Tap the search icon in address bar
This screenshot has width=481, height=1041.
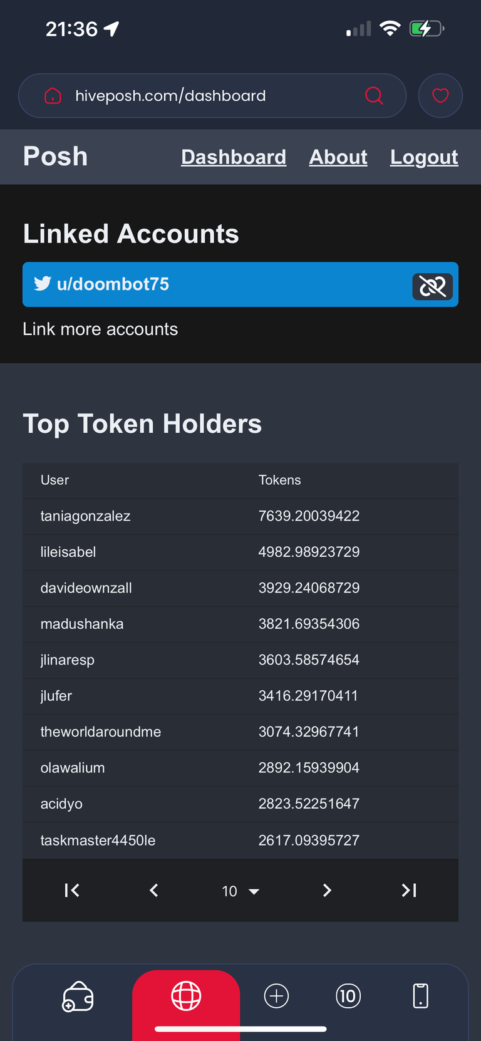374,95
